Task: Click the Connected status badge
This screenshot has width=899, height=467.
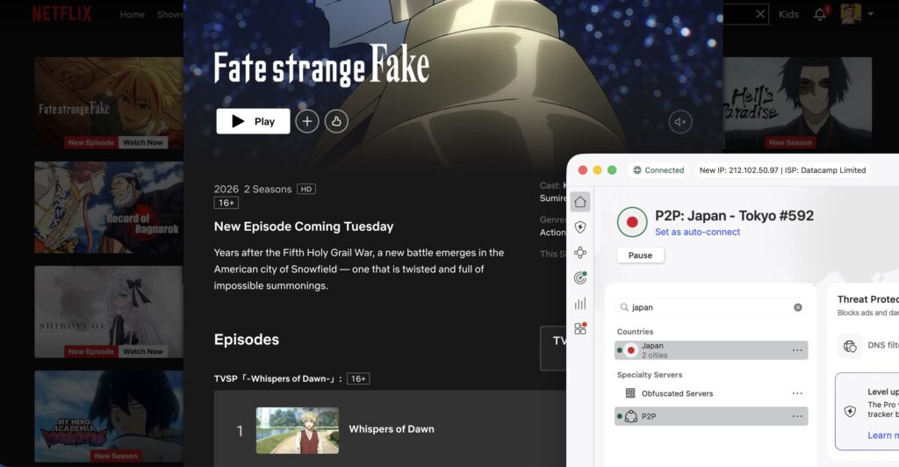Action: tap(658, 170)
